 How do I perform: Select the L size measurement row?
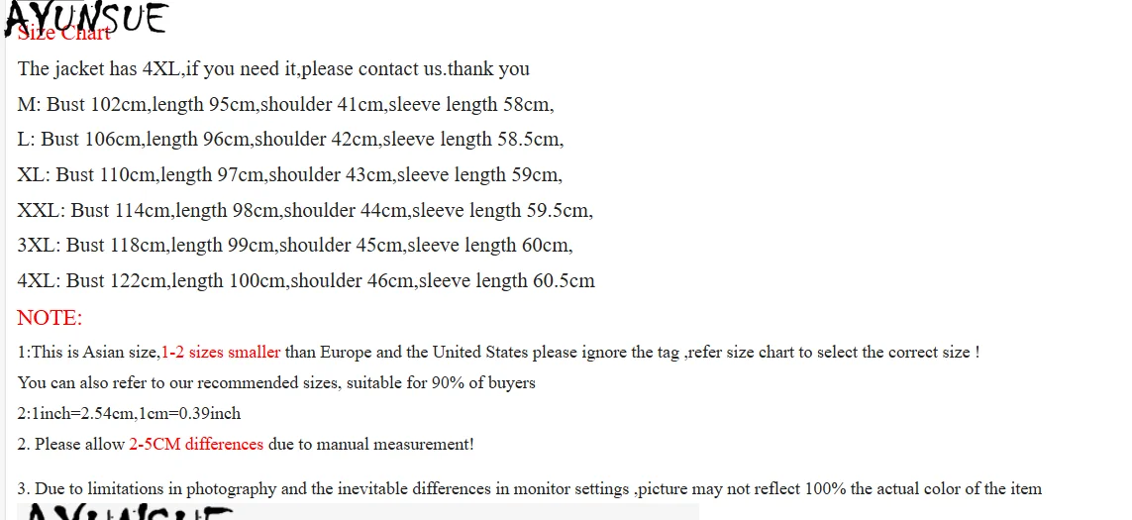[x=290, y=140]
